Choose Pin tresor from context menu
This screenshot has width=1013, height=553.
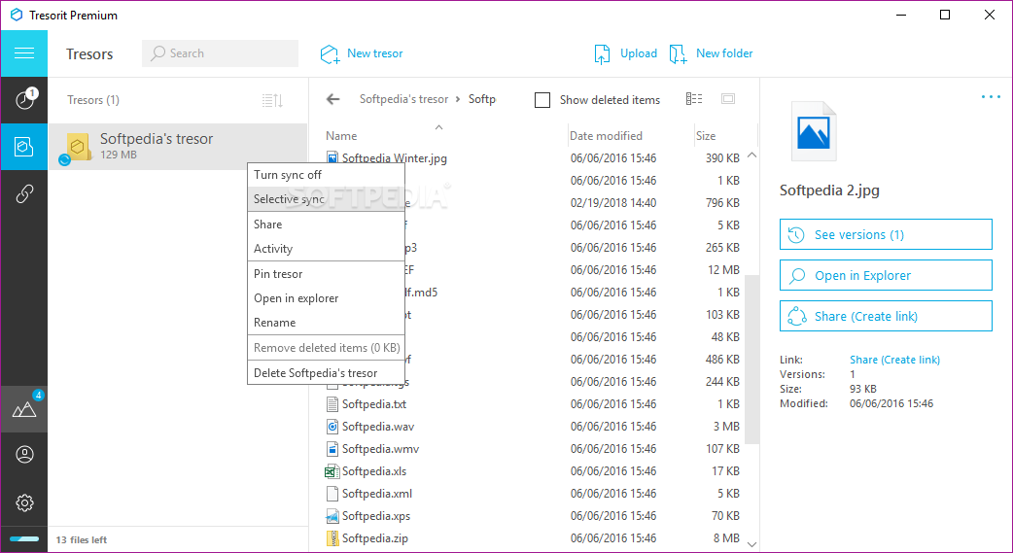pyautogui.click(x=327, y=274)
